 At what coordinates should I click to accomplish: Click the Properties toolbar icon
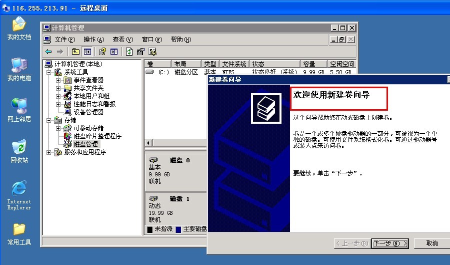[140, 52]
